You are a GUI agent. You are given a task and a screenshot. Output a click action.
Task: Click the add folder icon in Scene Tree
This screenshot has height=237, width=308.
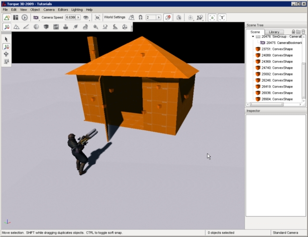(x=298, y=32)
